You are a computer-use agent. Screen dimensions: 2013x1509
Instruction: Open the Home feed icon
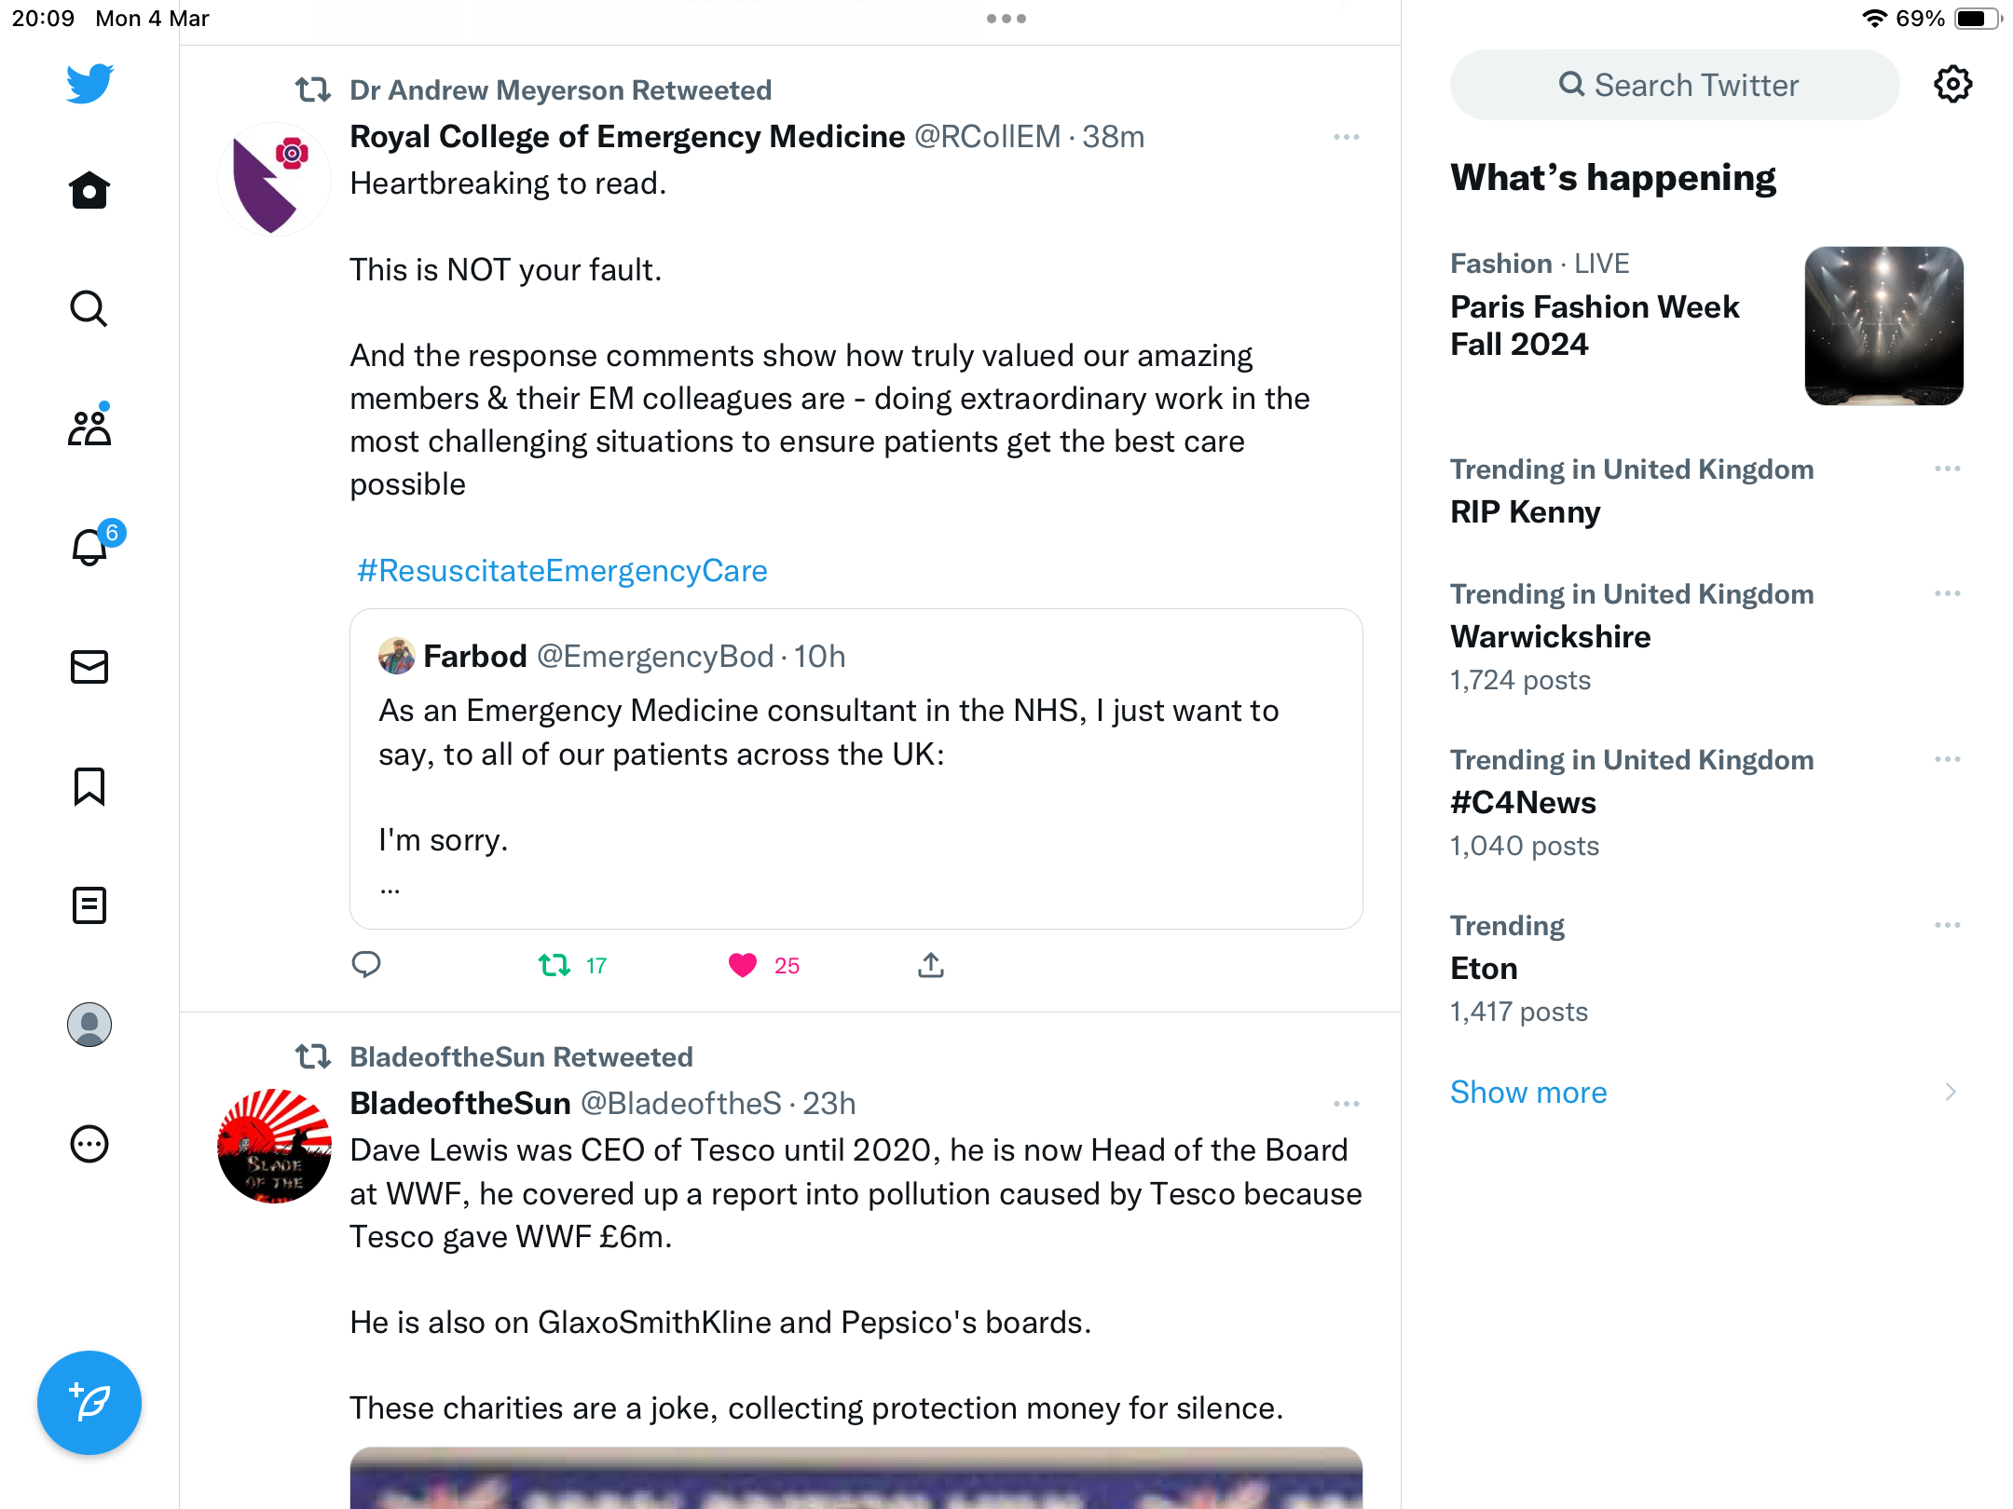(x=89, y=190)
